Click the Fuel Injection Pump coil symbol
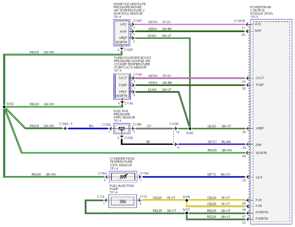The image size is (295, 227). tap(123, 201)
